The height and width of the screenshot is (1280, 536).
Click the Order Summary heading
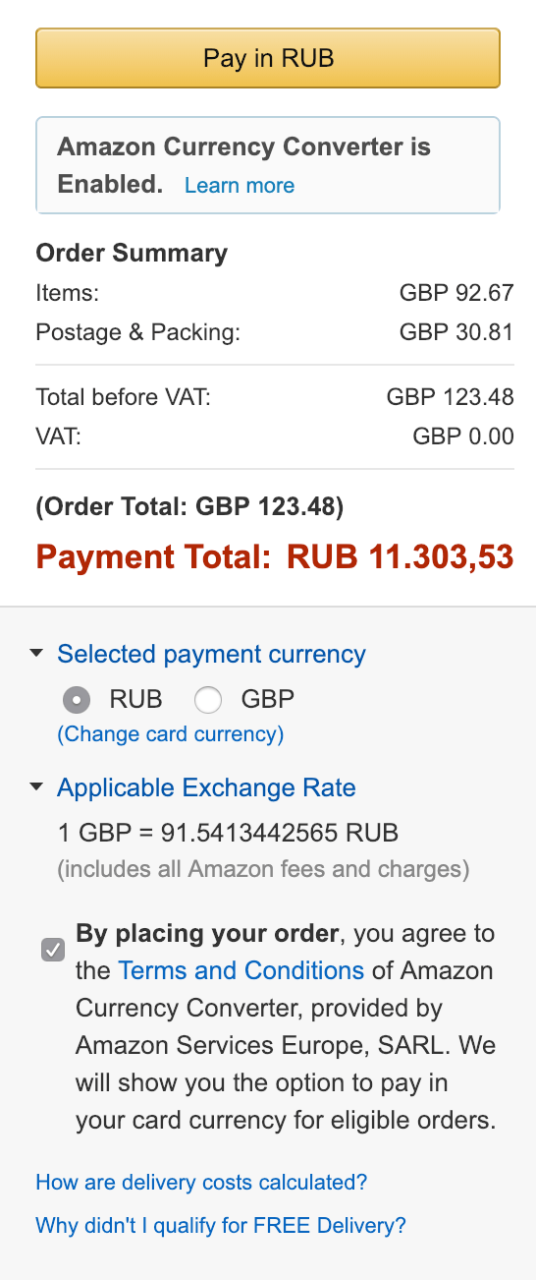click(132, 253)
